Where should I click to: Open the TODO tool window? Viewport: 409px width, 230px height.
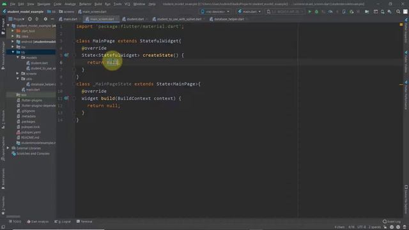pos(15,222)
